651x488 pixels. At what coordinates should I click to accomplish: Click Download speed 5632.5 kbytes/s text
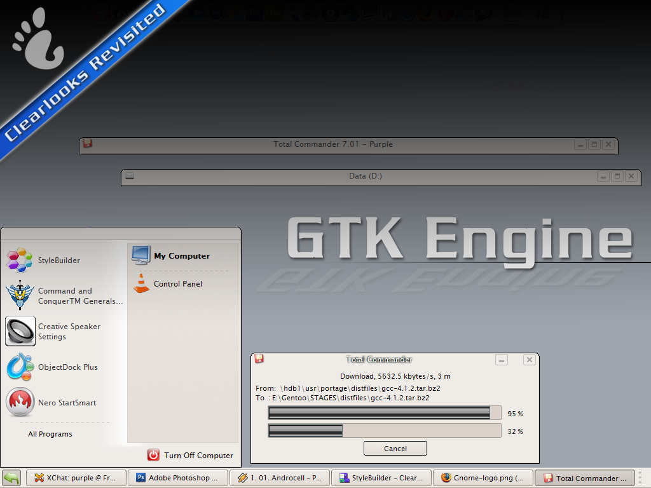coord(395,376)
